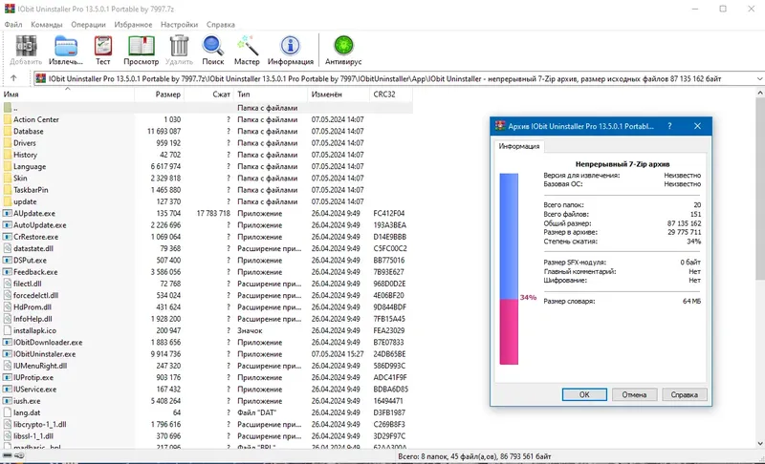Launch the Мастер wizard tool
This screenshot has height=464, width=765.
247,46
